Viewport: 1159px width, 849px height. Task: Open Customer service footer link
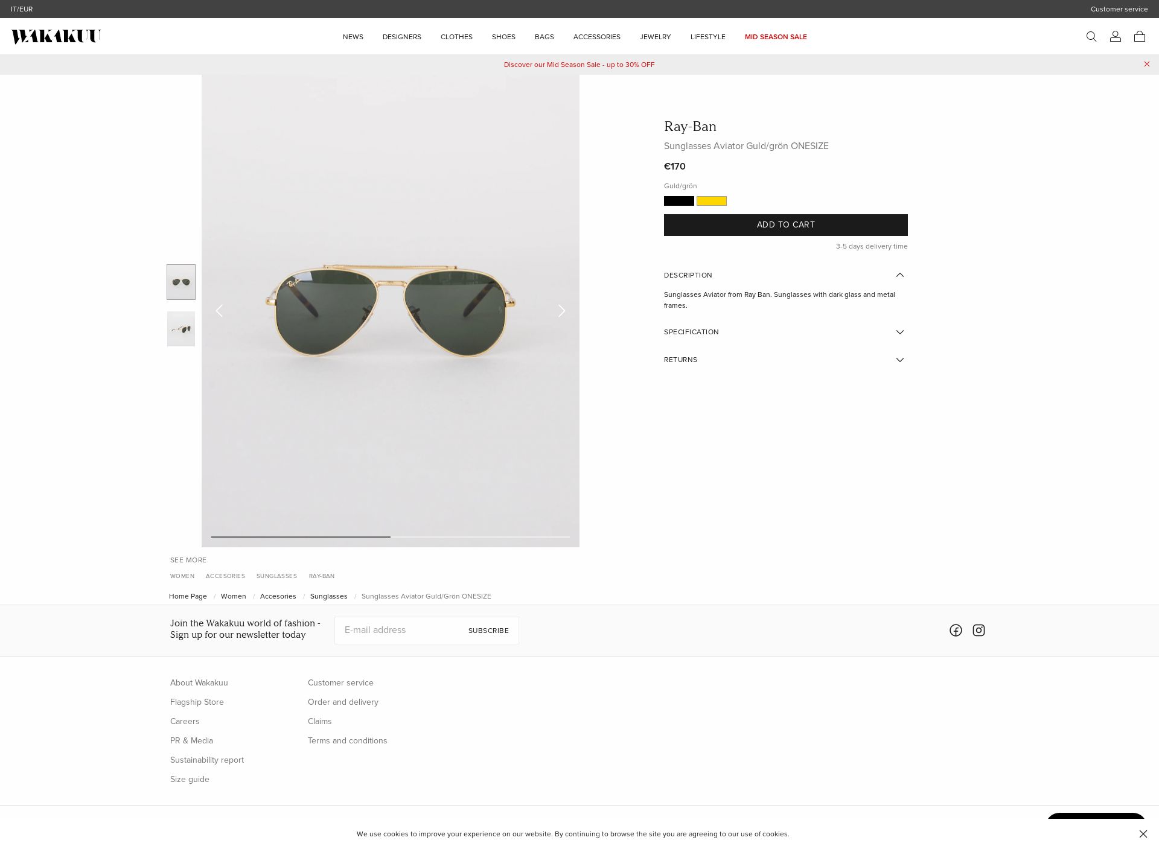(x=340, y=683)
